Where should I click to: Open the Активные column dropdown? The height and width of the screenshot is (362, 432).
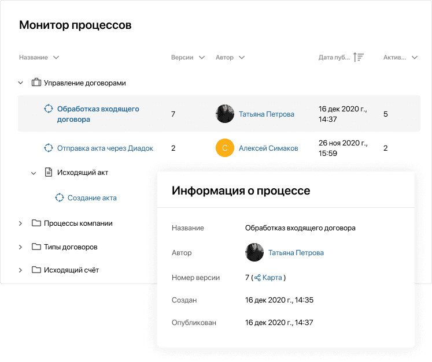(415, 58)
